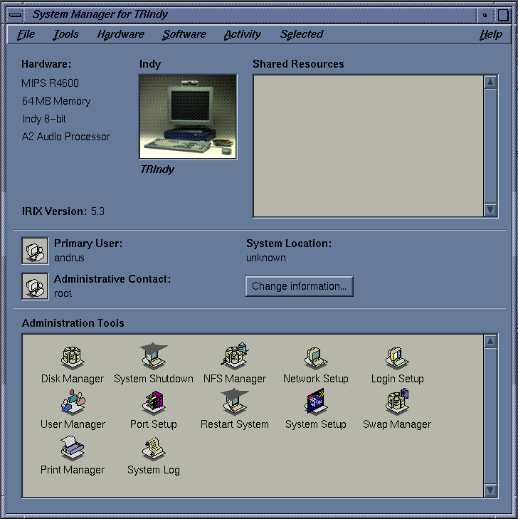Viewport: 518px width, 519px height.
Task: Click the IRIX Version 5.3 text
Action: click(x=63, y=211)
